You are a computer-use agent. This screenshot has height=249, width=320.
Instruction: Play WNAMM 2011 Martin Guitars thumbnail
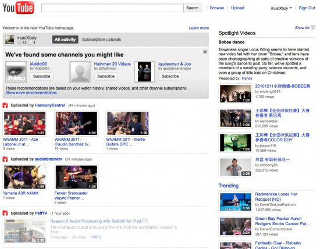pos(128,123)
